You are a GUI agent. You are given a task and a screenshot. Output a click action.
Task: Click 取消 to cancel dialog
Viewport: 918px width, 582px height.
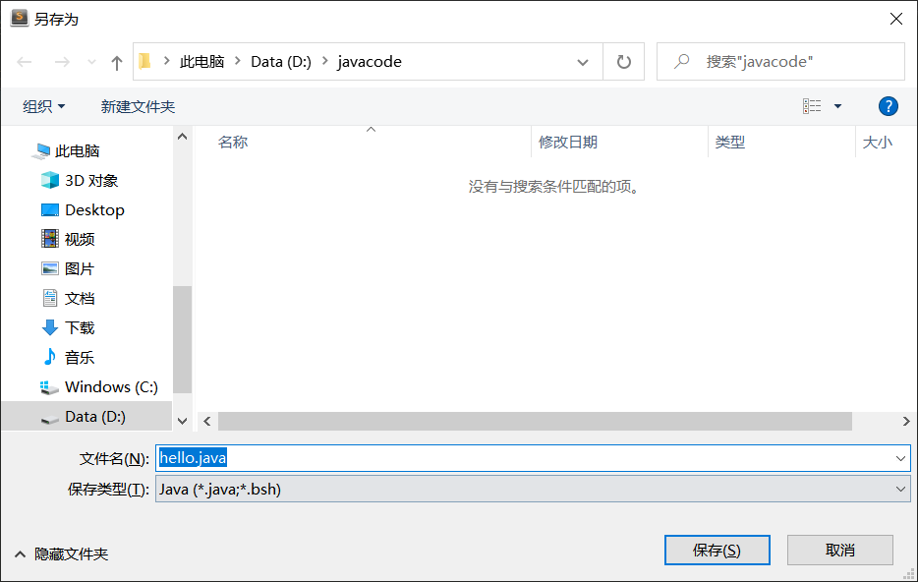tap(839, 550)
